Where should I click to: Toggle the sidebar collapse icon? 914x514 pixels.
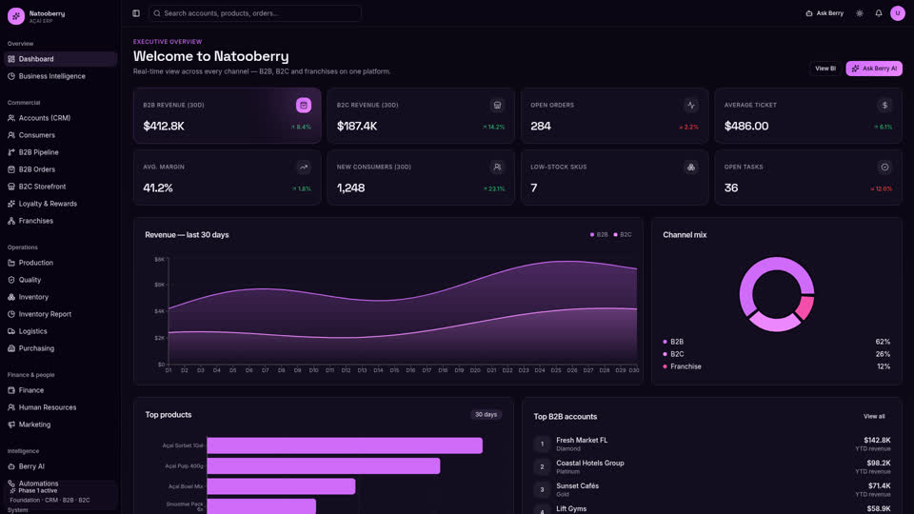pos(136,13)
